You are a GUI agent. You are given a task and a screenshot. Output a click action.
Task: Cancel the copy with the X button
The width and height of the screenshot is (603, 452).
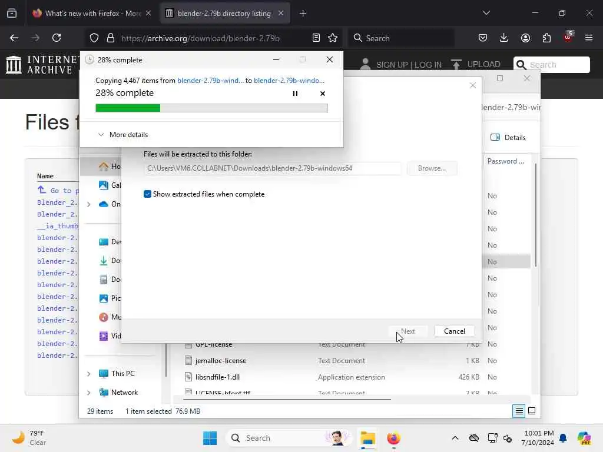pyautogui.click(x=322, y=94)
